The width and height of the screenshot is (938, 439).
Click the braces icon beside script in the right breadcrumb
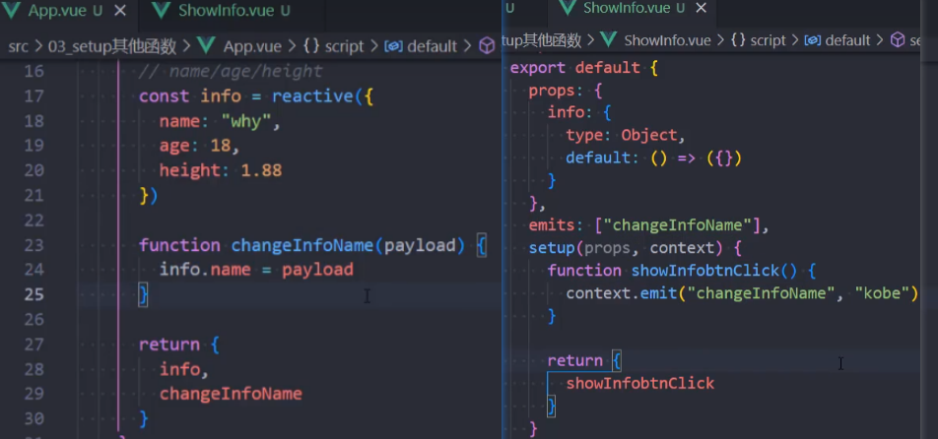coord(738,40)
